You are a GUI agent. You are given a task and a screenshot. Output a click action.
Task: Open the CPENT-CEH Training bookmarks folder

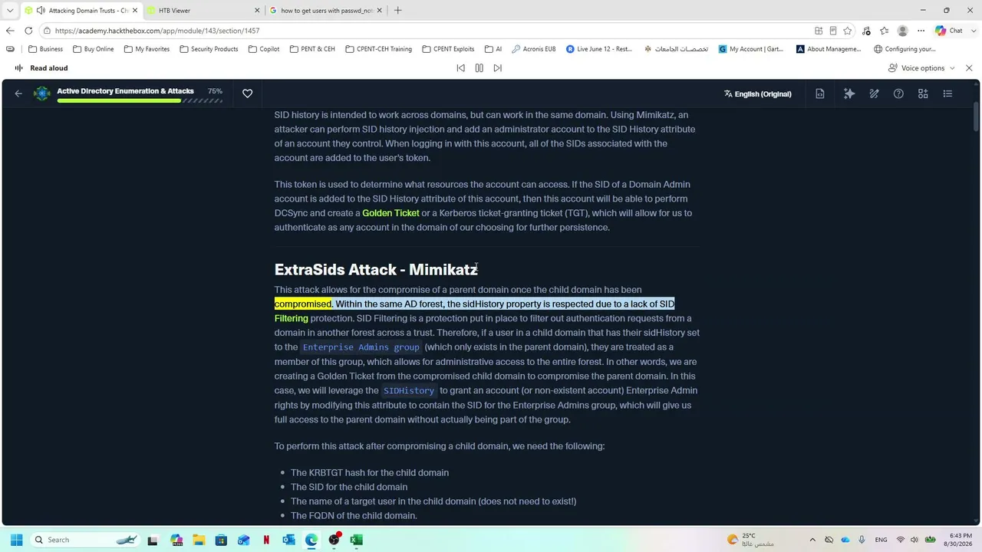378,49
